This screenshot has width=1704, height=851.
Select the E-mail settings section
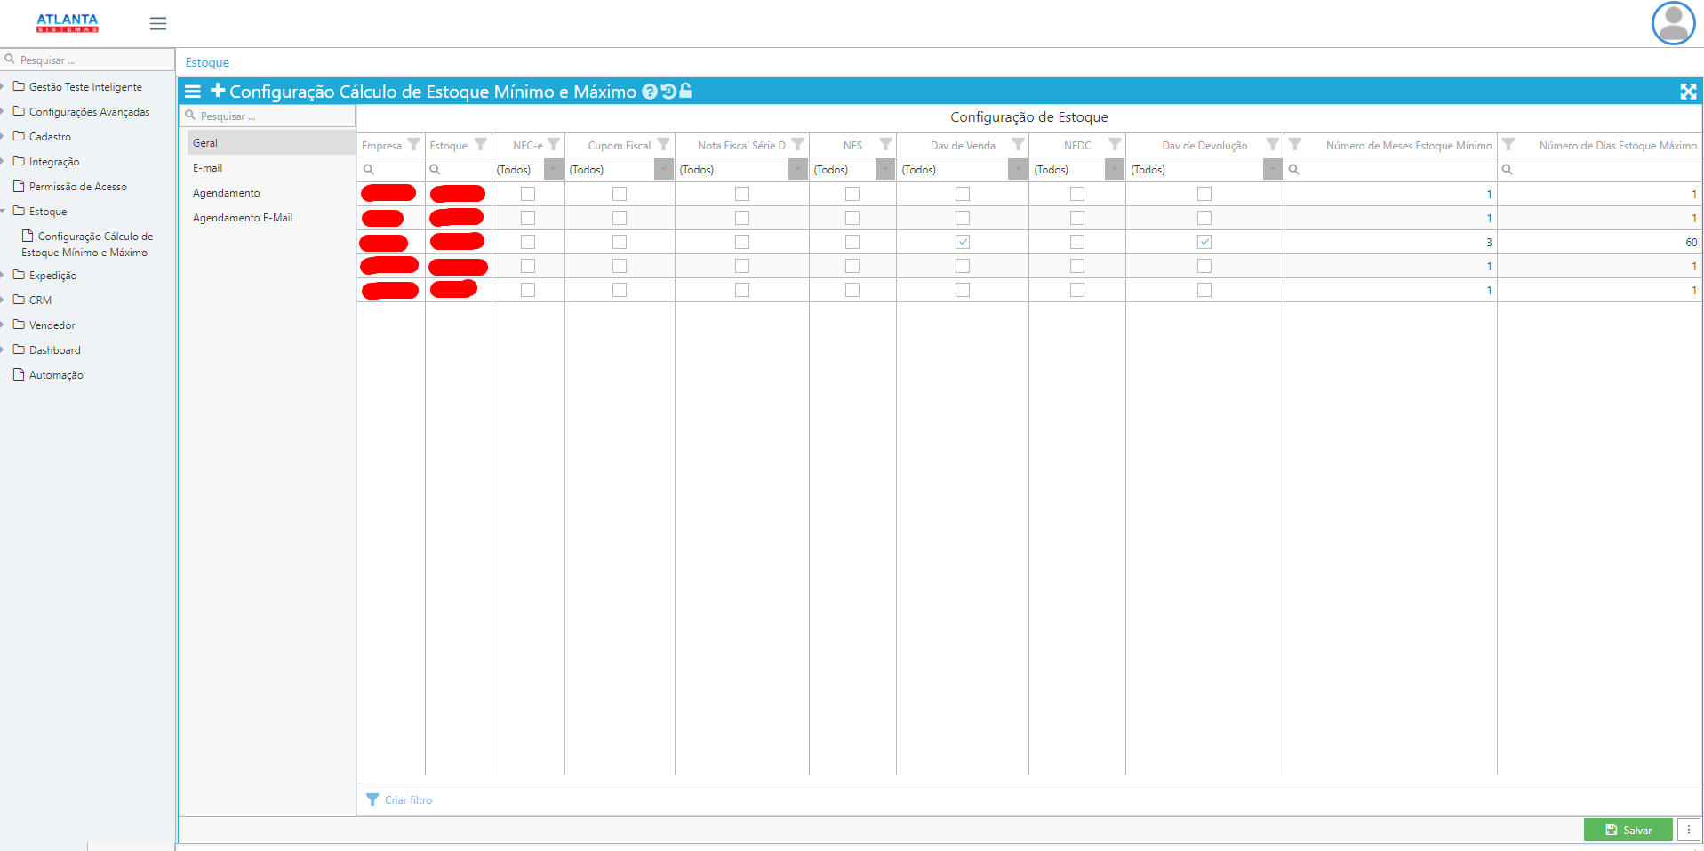(208, 168)
